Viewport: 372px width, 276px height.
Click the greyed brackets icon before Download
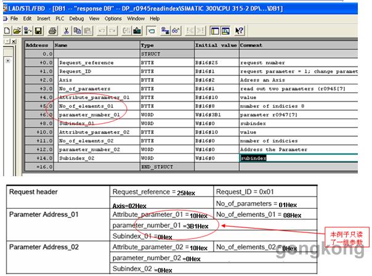[x=126, y=31]
